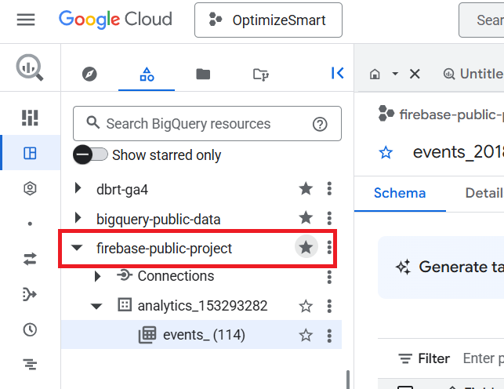Image resolution: width=504 pixels, height=389 pixels.
Task: Open the data transfers sidebar icon
Action: (x=30, y=258)
